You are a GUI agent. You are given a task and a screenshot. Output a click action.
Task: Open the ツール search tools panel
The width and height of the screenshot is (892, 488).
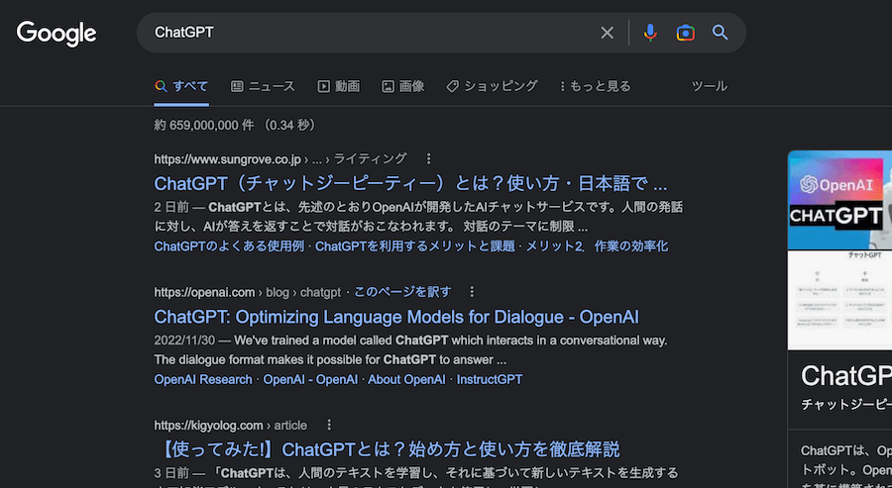[x=709, y=86]
